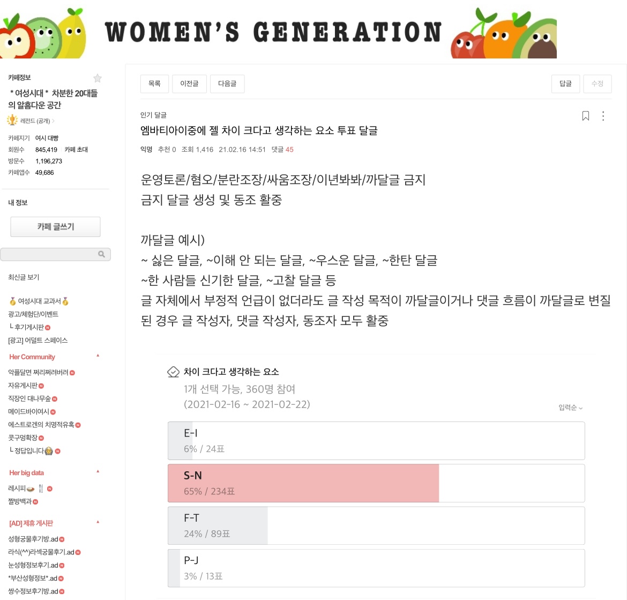This screenshot has height=600, width=627.
Task: Select the F-T poll option
Action: 376,525
